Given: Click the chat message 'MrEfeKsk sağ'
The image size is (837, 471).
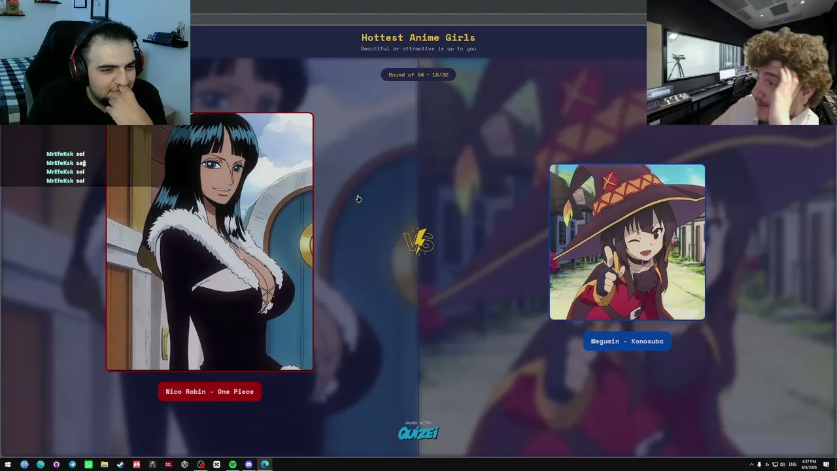Looking at the screenshot, I should (66, 163).
